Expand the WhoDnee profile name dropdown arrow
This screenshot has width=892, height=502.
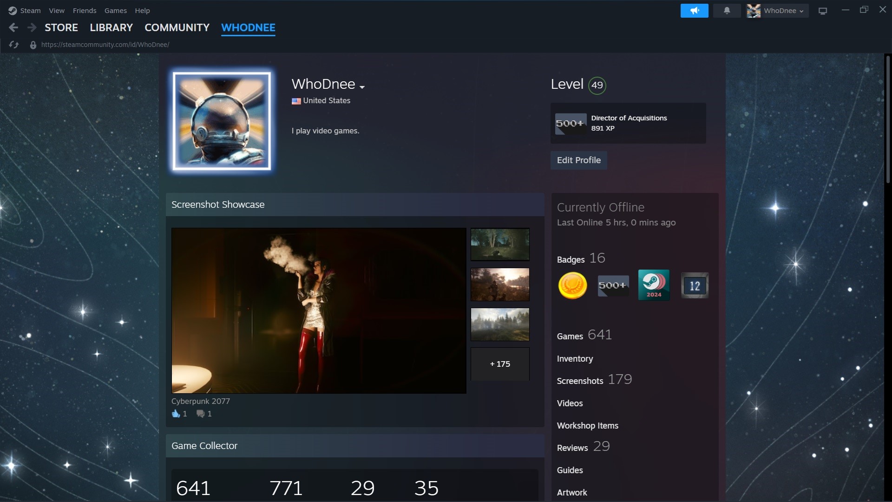click(x=362, y=87)
